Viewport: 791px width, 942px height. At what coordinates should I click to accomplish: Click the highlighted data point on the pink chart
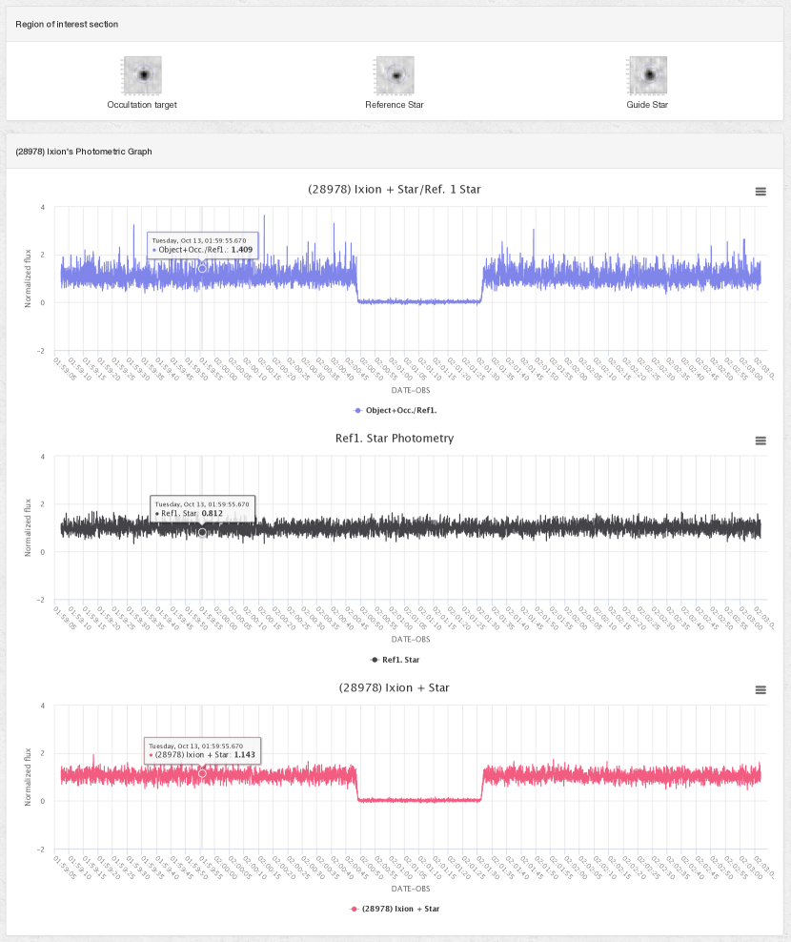202,774
